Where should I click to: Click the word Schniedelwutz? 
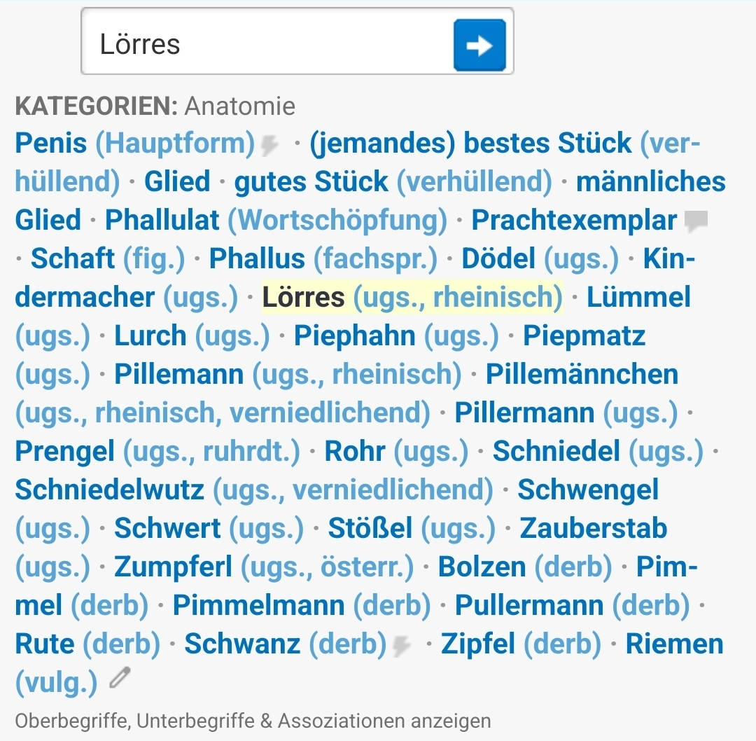click(x=109, y=490)
